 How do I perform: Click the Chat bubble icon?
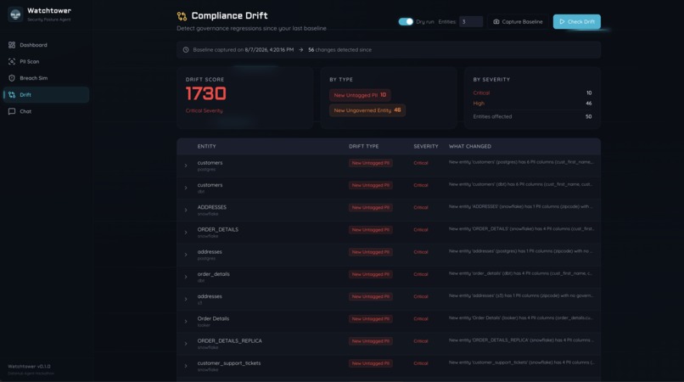pos(12,111)
